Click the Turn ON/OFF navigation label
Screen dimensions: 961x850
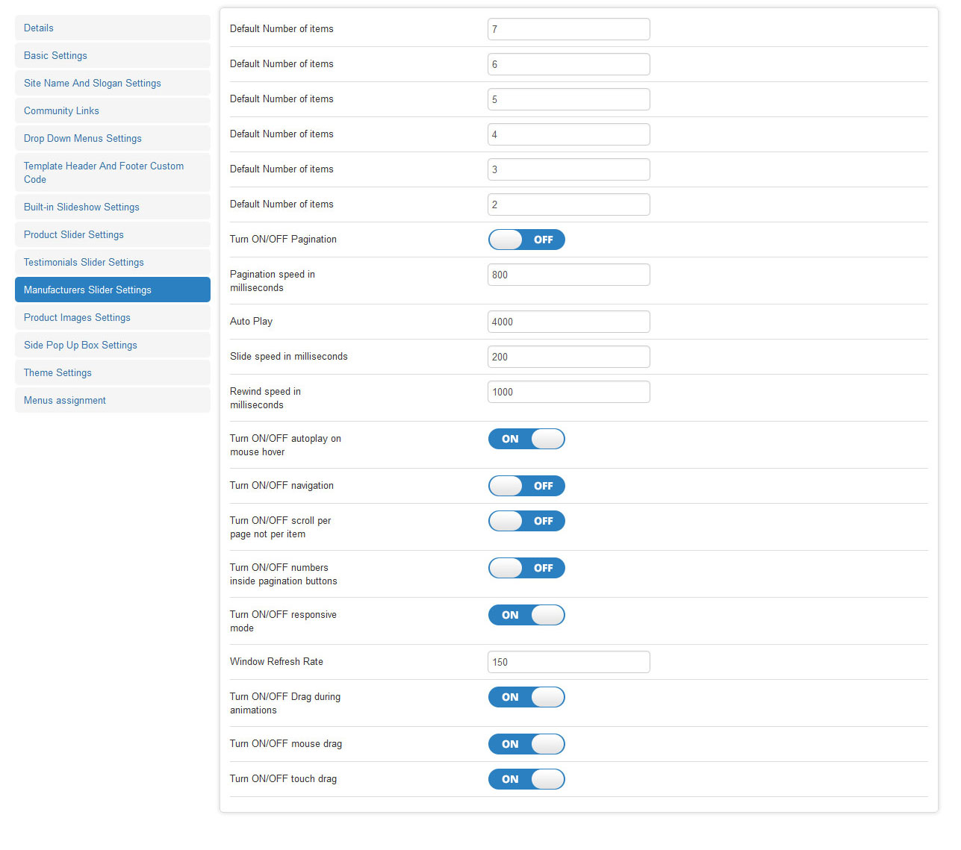(x=282, y=485)
